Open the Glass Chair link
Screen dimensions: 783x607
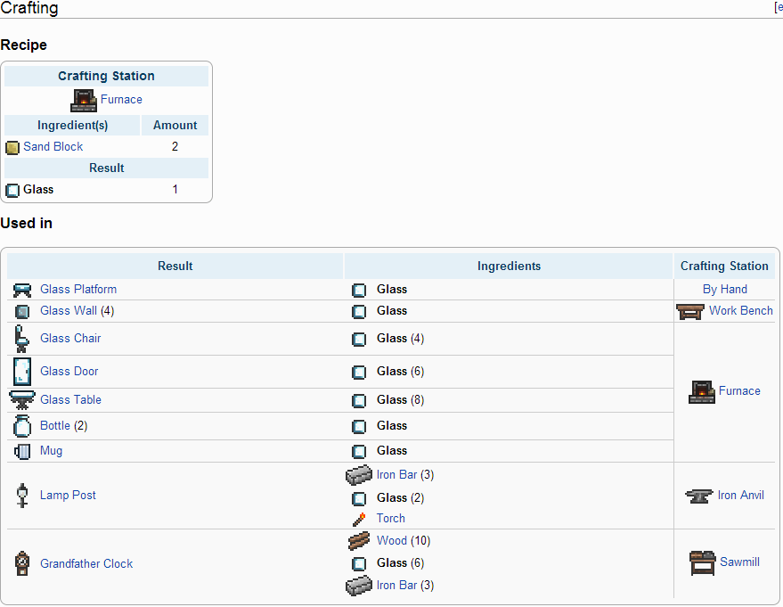point(70,338)
